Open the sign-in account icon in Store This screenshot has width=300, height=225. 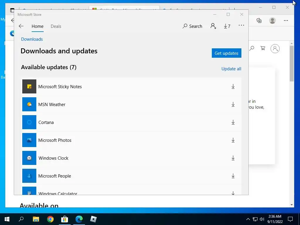[x=213, y=26]
